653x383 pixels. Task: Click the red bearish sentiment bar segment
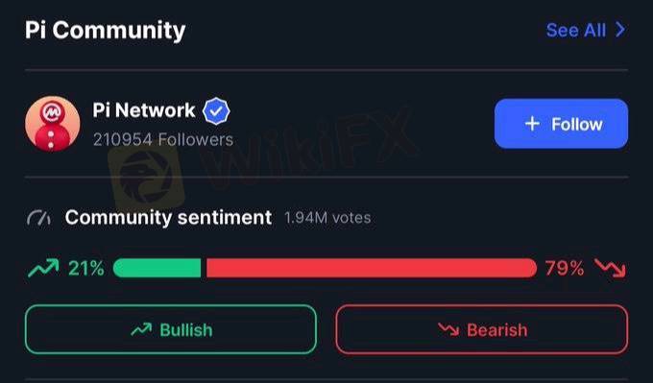click(372, 268)
